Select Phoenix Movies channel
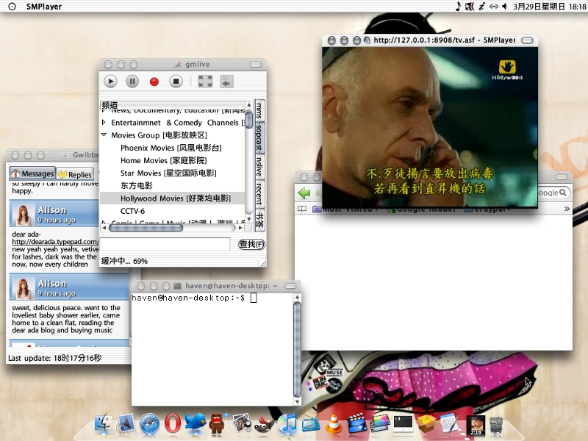588x441 pixels. [x=171, y=148]
